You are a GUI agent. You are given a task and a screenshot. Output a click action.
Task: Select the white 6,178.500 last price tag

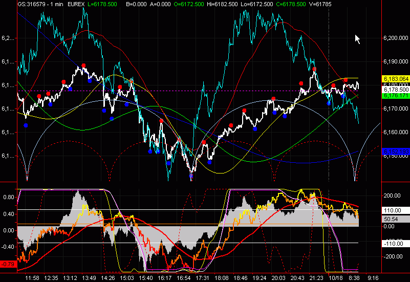395,90
